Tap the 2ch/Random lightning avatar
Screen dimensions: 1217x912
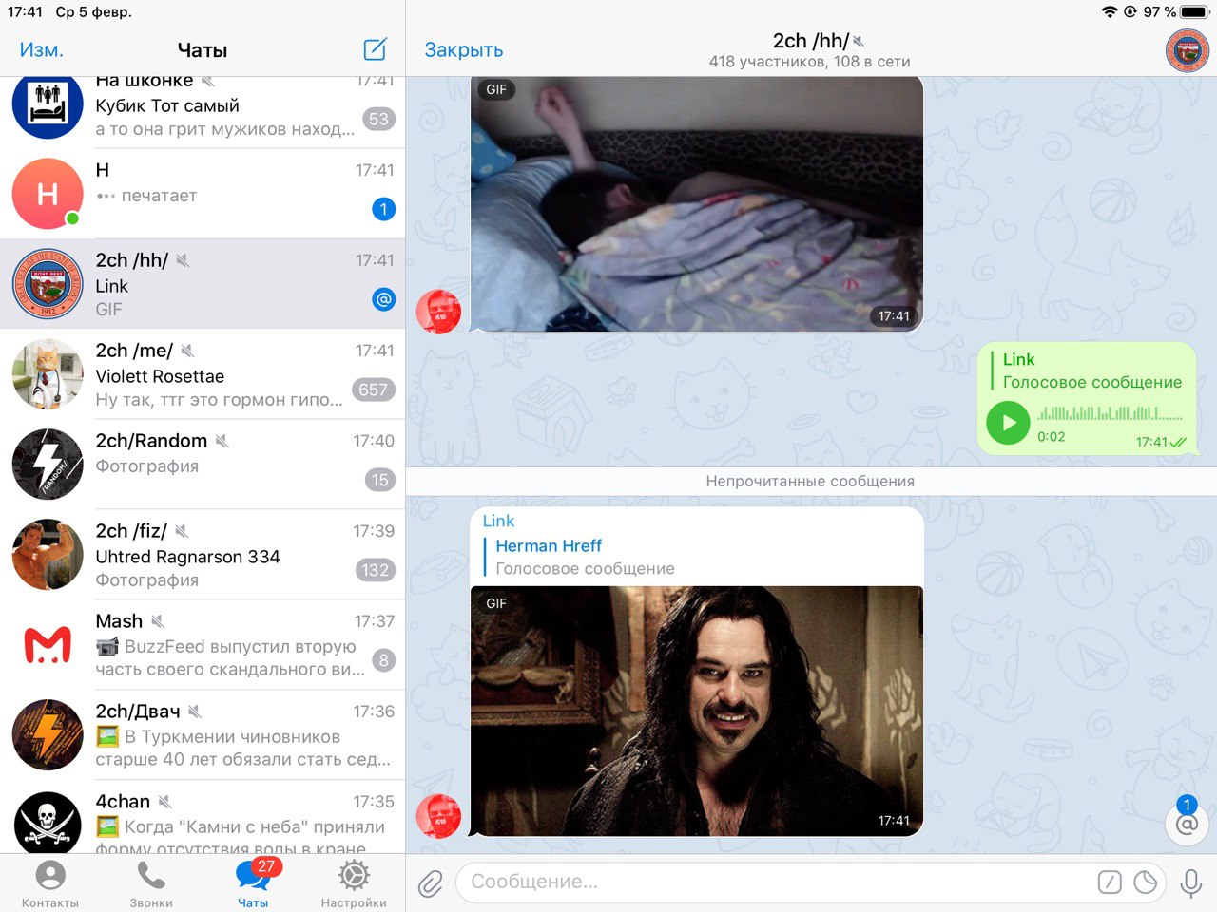pyautogui.click(x=48, y=465)
